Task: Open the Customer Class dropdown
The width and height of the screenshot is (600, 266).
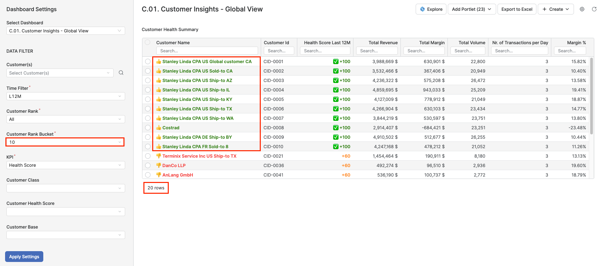Action: pyautogui.click(x=66, y=188)
